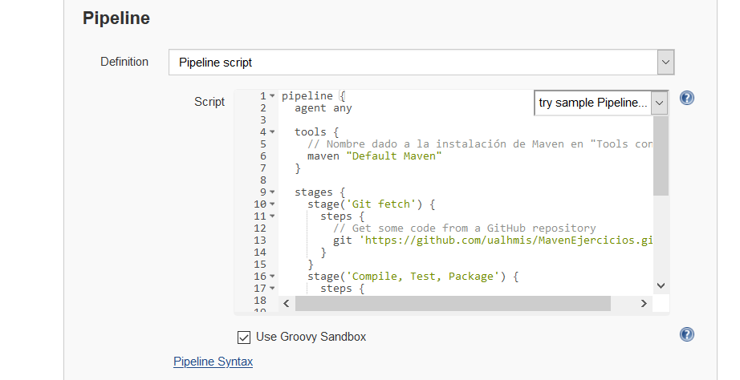Collapse the tools block fold arrow on line 4
This screenshot has width=740, height=380.
[272, 132]
